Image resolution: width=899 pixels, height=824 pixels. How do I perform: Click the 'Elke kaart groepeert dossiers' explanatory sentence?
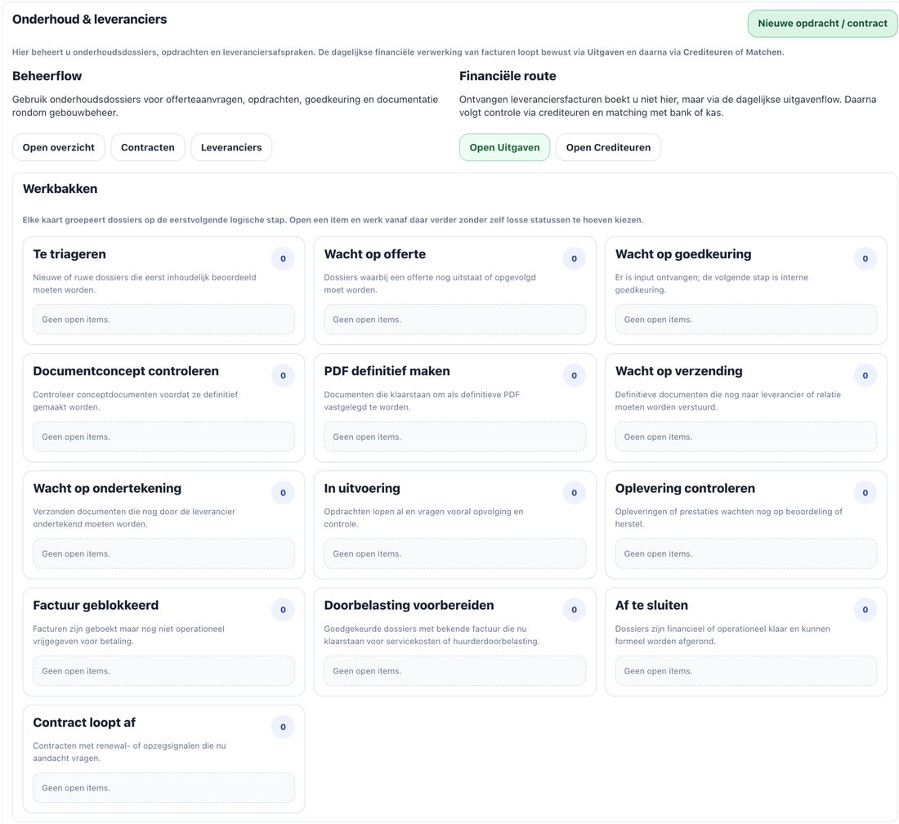[333, 220]
